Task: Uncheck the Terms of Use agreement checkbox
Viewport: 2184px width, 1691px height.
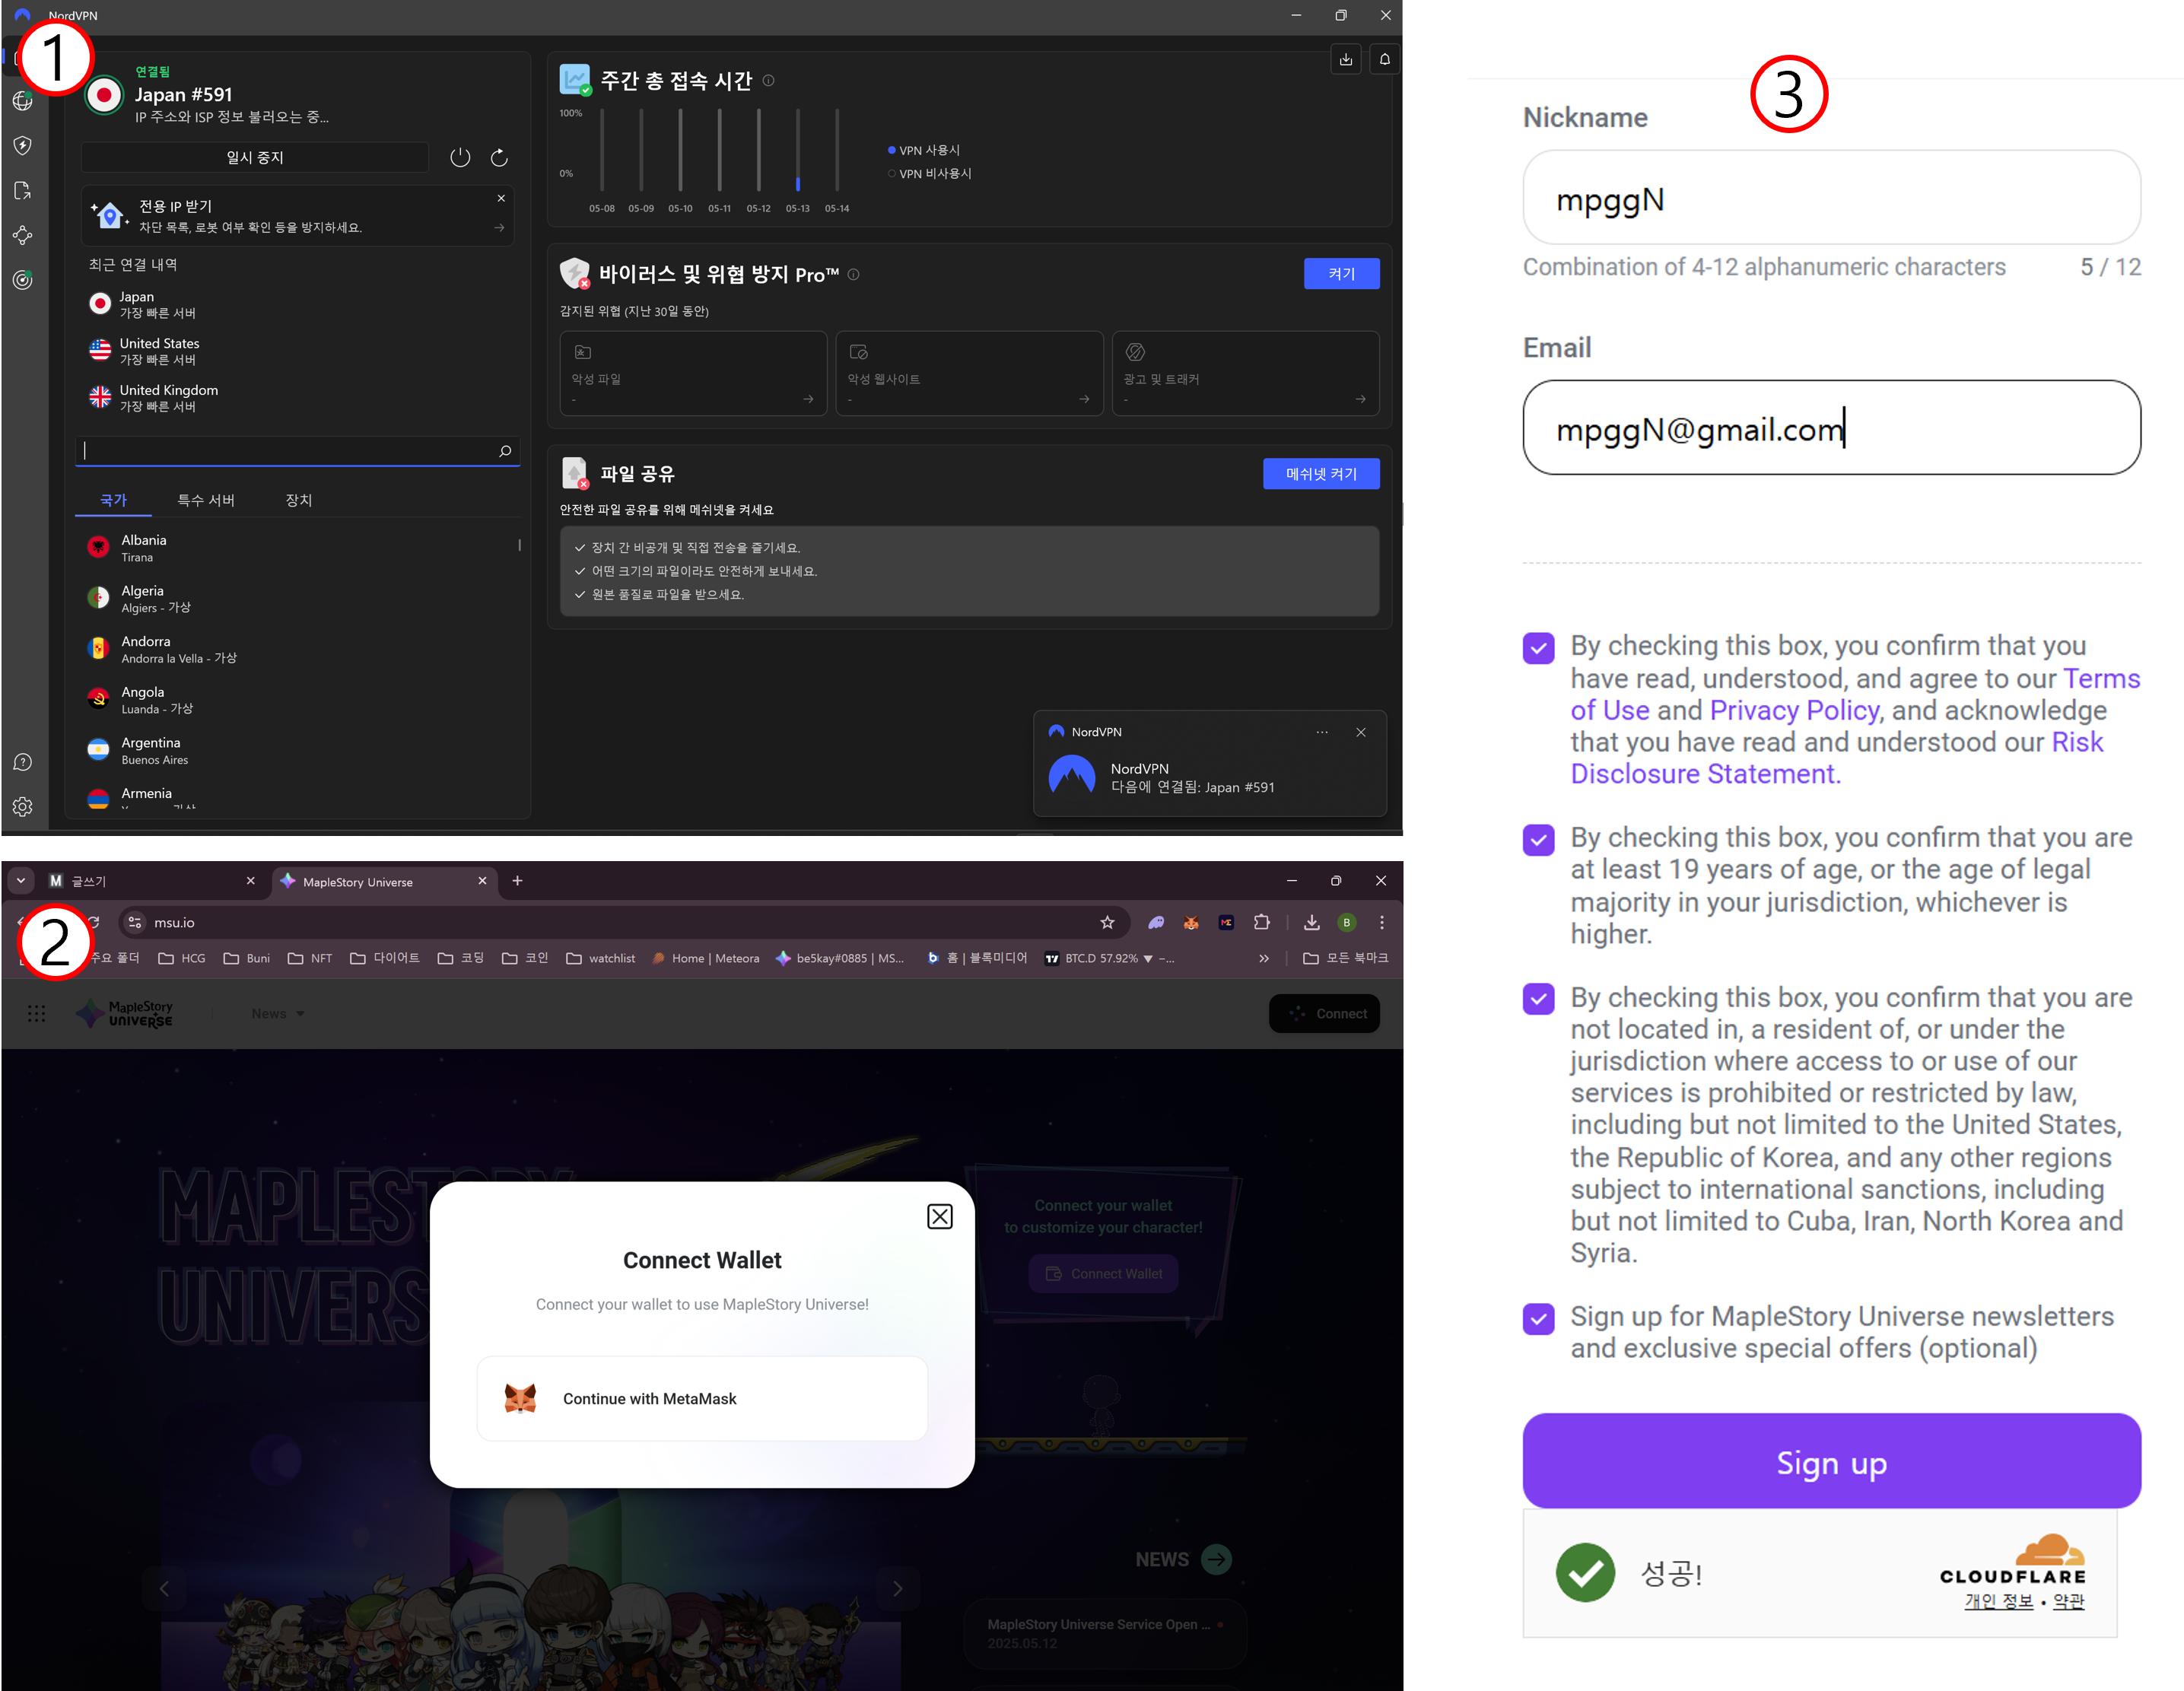Action: (x=1539, y=648)
